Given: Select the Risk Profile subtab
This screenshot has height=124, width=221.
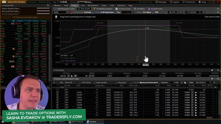Looking at the screenshot, I should [x=84, y=9].
